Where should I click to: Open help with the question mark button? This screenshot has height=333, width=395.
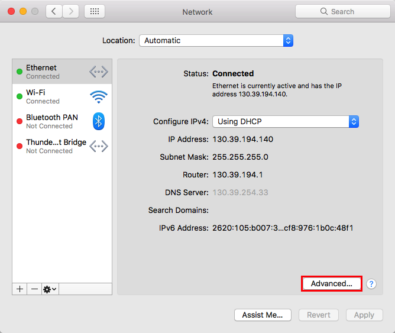coord(371,284)
